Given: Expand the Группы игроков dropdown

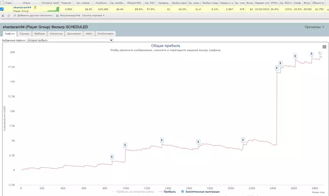Looking at the screenshot, I should tap(93, 15).
